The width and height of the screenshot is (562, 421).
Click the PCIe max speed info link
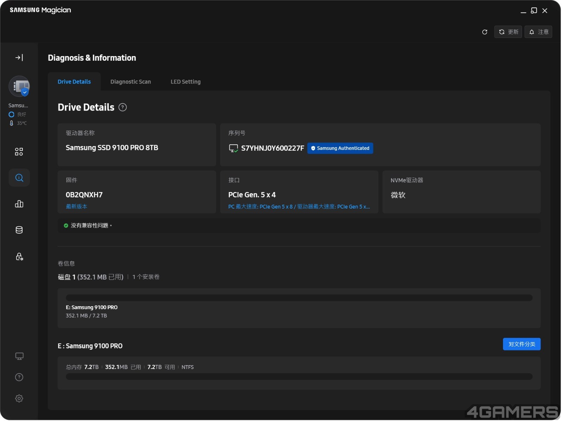[x=299, y=207]
